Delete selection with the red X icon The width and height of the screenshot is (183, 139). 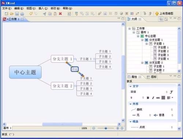60,13
